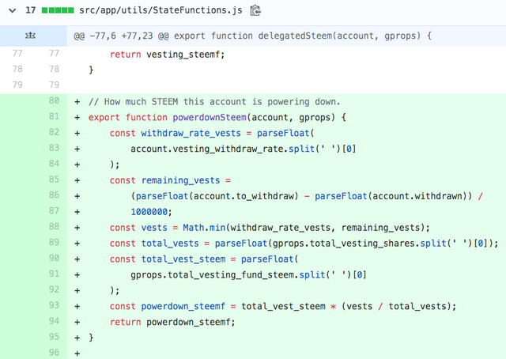This screenshot has width=506, height=359.
Task: Click the plus marker on line 95
Action: tap(77, 338)
